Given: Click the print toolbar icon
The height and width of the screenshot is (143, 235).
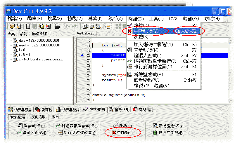Looking at the screenshot, I should click(x=57, y=26).
